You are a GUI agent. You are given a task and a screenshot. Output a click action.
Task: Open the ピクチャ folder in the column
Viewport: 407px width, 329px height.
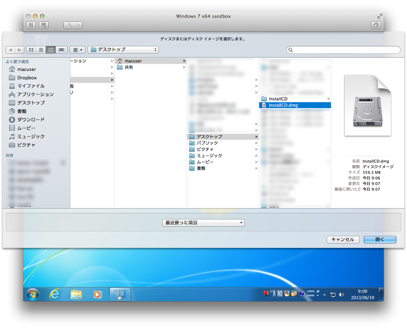pyautogui.click(x=223, y=149)
